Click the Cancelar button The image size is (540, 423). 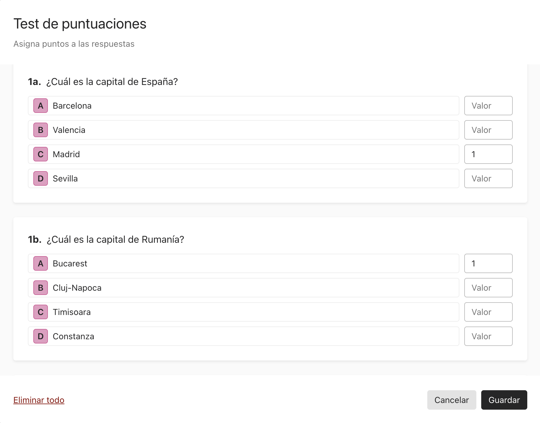pos(452,400)
